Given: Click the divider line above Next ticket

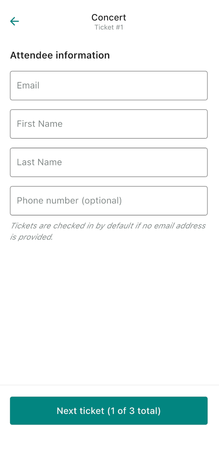Looking at the screenshot, I should [x=109, y=385].
